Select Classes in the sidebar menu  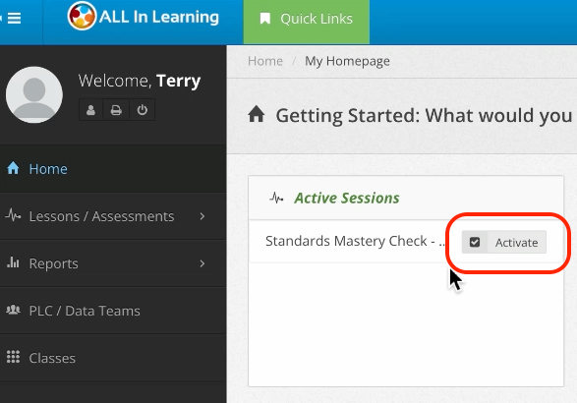tap(113, 358)
